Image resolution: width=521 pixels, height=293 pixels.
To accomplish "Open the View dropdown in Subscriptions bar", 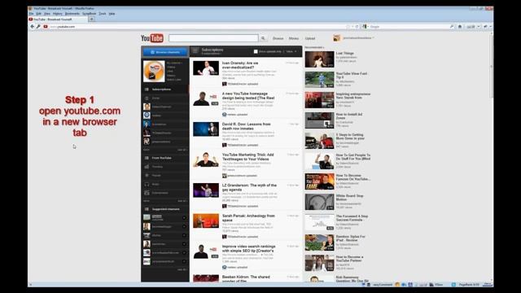I will tap(291, 51).
